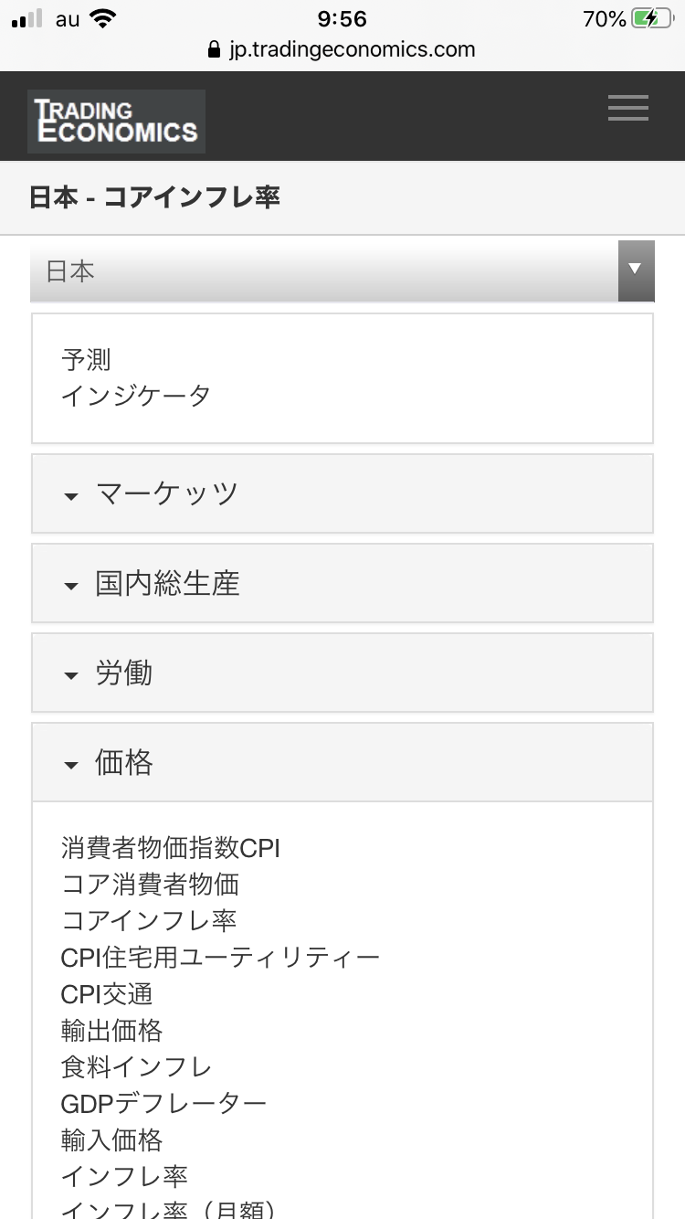Open the インジケータ link
The height and width of the screenshot is (1219, 685).
click(136, 396)
